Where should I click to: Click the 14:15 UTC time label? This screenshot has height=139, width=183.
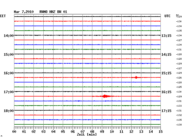166,55
